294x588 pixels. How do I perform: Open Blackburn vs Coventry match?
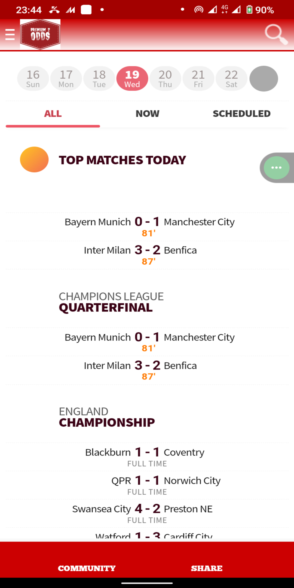click(147, 457)
